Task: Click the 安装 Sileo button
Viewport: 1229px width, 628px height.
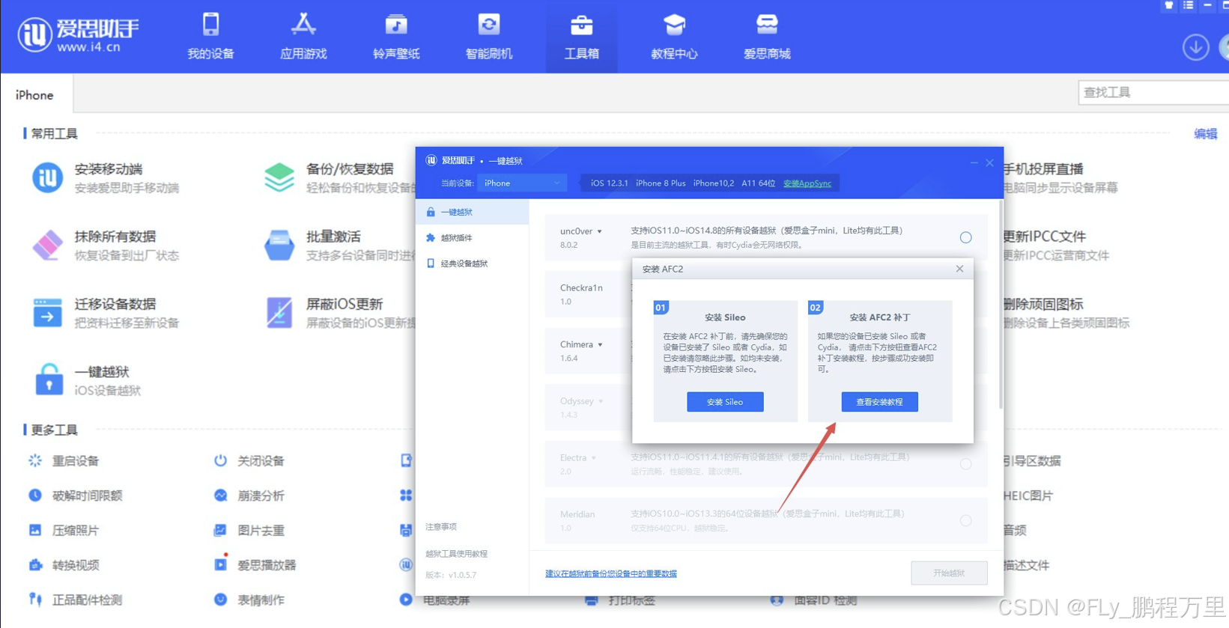Action: pyautogui.click(x=725, y=402)
